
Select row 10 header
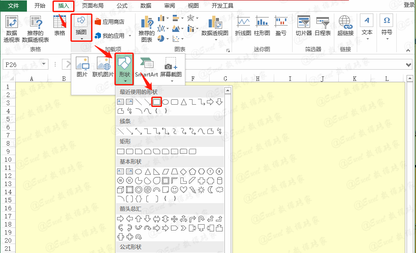[x=8, y=160]
